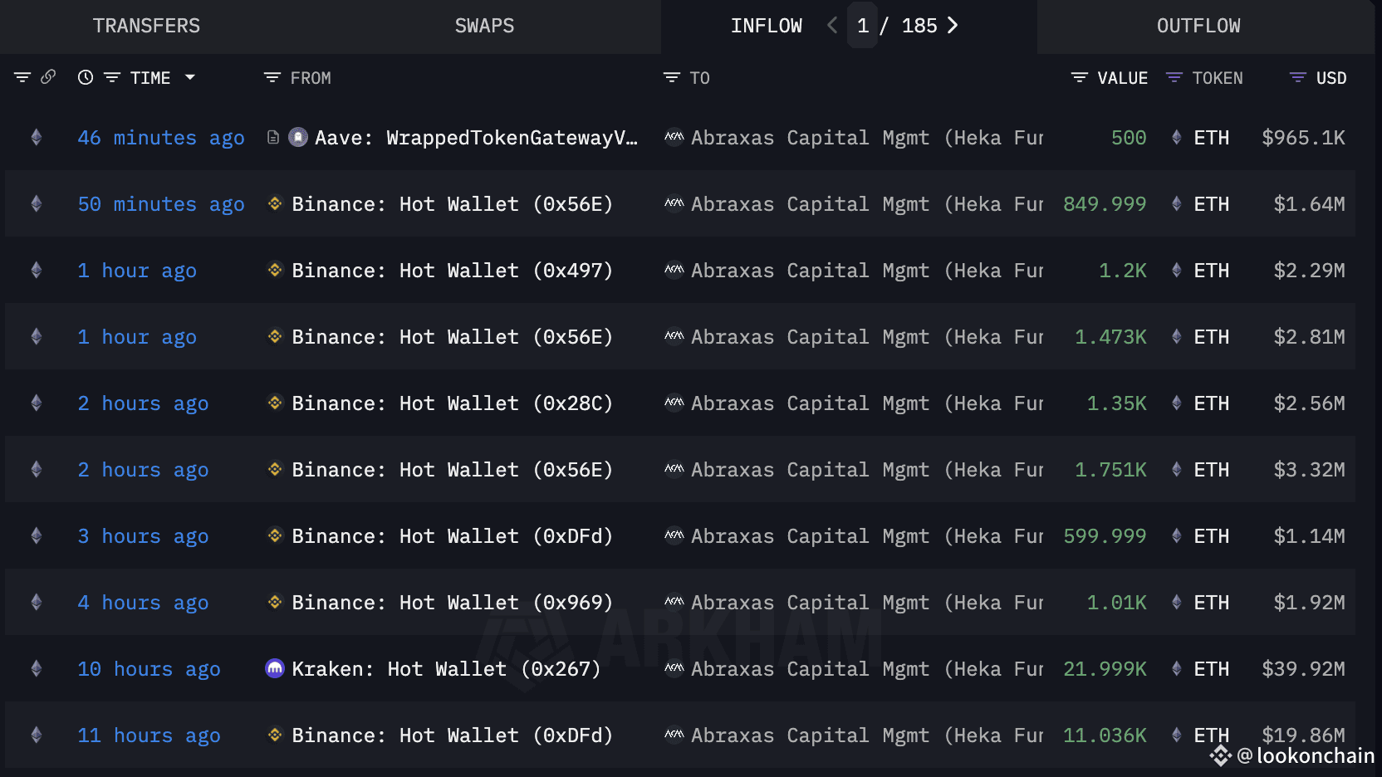Switch to the TRANSFERS tab
The width and height of the screenshot is (1382, 777).
pyautogui.click(x=146, y=26)
